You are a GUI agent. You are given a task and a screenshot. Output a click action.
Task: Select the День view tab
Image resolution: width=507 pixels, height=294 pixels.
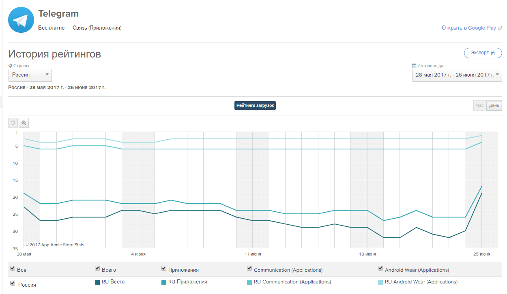(x=494, y=106)
